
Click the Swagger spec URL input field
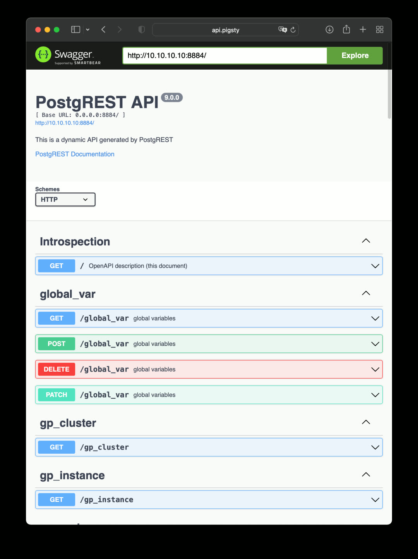224,56
